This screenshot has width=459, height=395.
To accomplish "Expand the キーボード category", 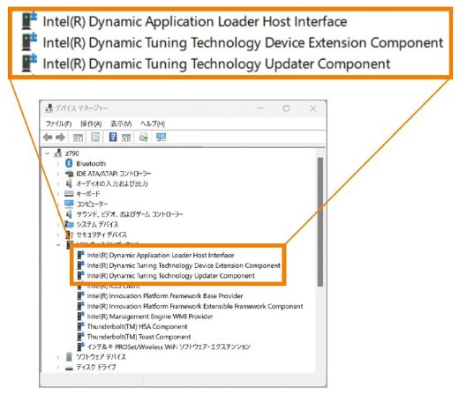I will pos(58,194).
